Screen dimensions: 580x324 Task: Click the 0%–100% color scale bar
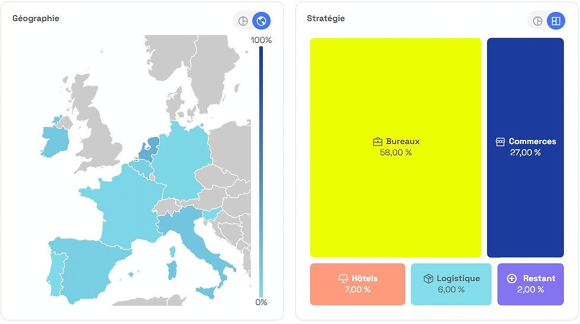(x=261, y=171)
